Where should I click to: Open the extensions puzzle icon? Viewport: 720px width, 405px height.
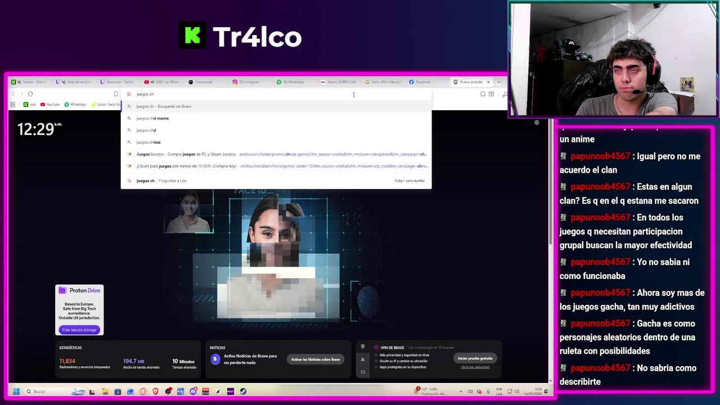483,94
